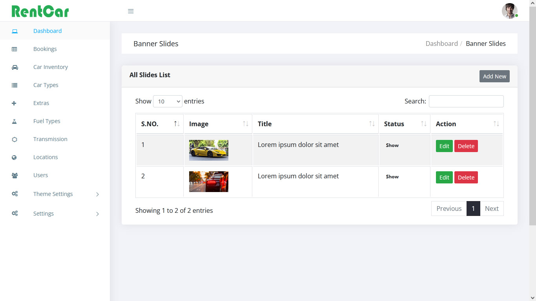Click inside the Search field

coord(466,101)
